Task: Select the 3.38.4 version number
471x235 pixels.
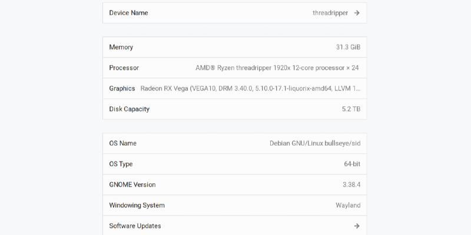Action: pyautogui.click(x=351, y=184)
